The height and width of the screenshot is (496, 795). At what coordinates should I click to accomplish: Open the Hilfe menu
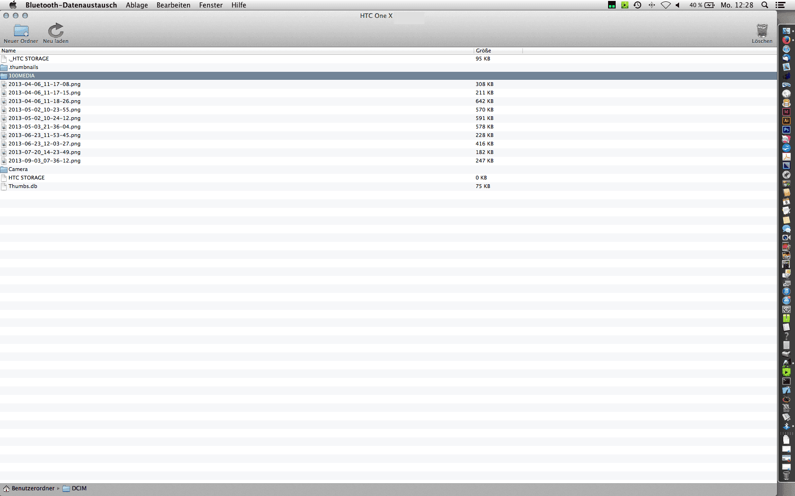click(x=238, y=5)
